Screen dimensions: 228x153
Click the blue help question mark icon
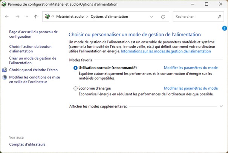(x=225, y=28)
